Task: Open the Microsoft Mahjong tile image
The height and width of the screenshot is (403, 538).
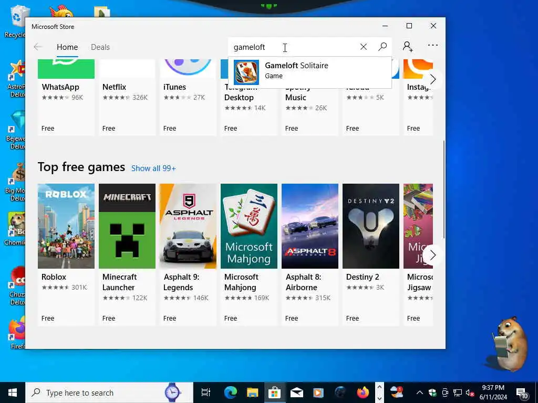Action: pyautogui.click(x=249, y=226)
